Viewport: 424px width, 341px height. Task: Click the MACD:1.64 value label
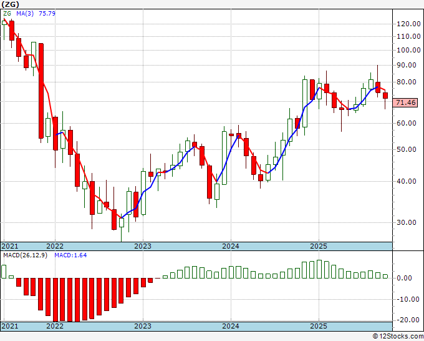click(x=70, y=255)
